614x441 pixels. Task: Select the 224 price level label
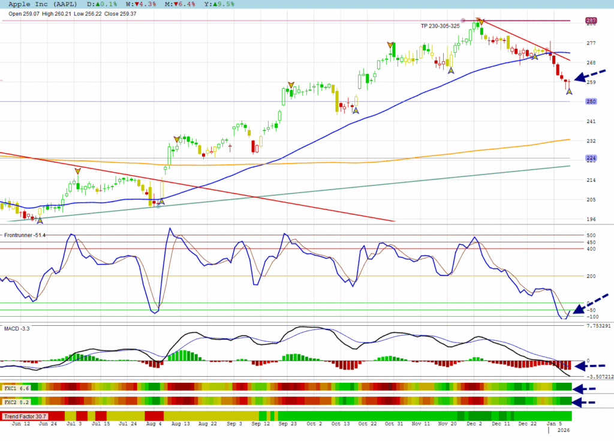click(591, 159)
